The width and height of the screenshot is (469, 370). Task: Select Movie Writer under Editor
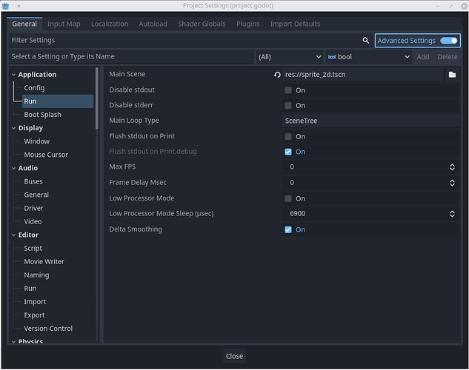pos(44,262)
